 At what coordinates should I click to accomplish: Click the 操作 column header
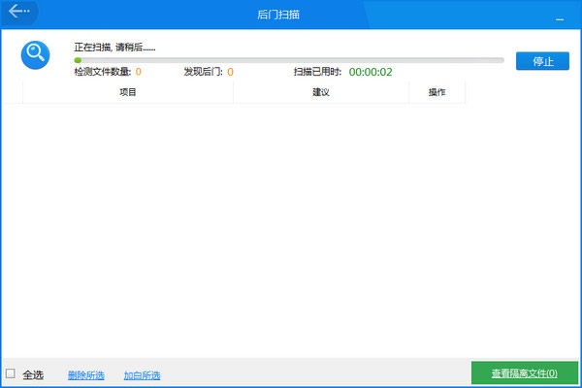pos(436,92)
